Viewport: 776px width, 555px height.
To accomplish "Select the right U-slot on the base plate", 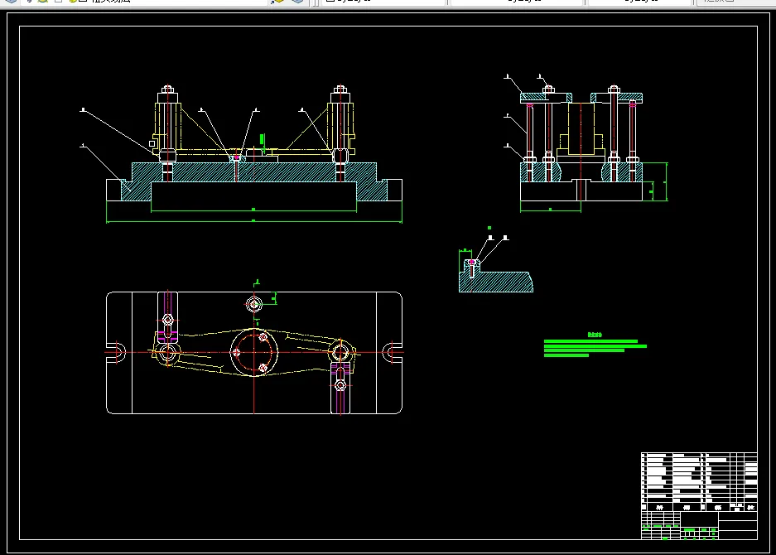I will [392, 351].
